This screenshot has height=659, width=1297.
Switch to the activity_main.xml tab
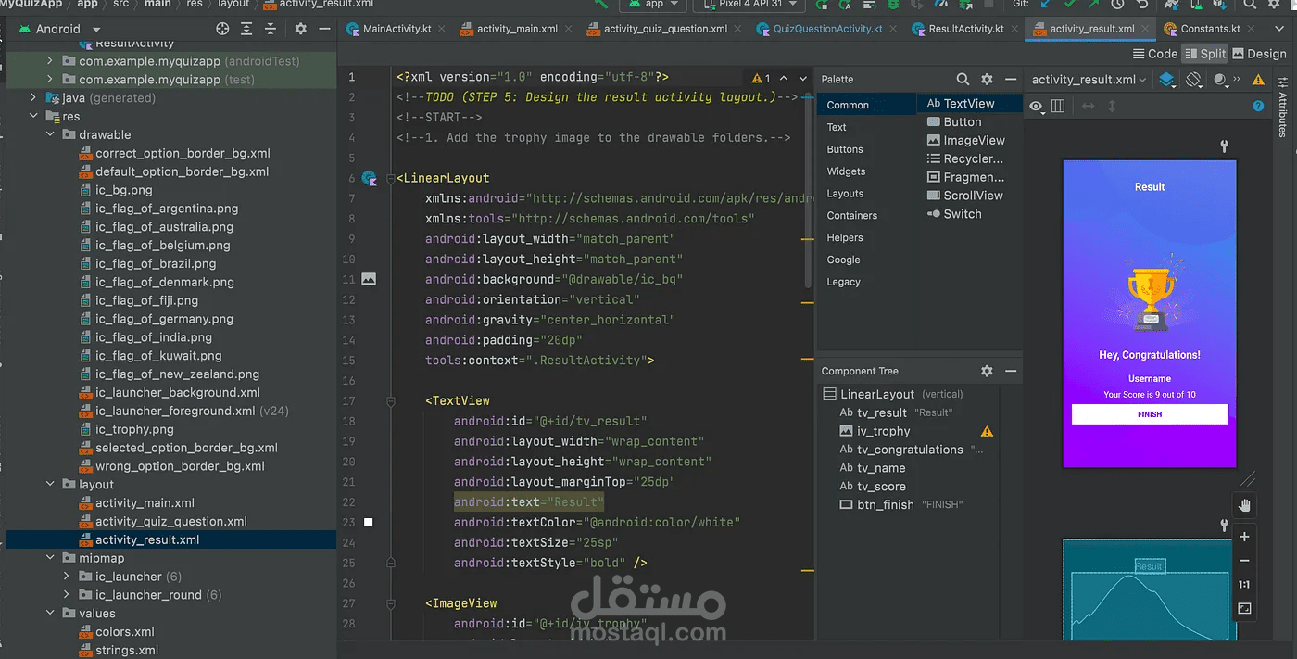click(x=516, y=29)
